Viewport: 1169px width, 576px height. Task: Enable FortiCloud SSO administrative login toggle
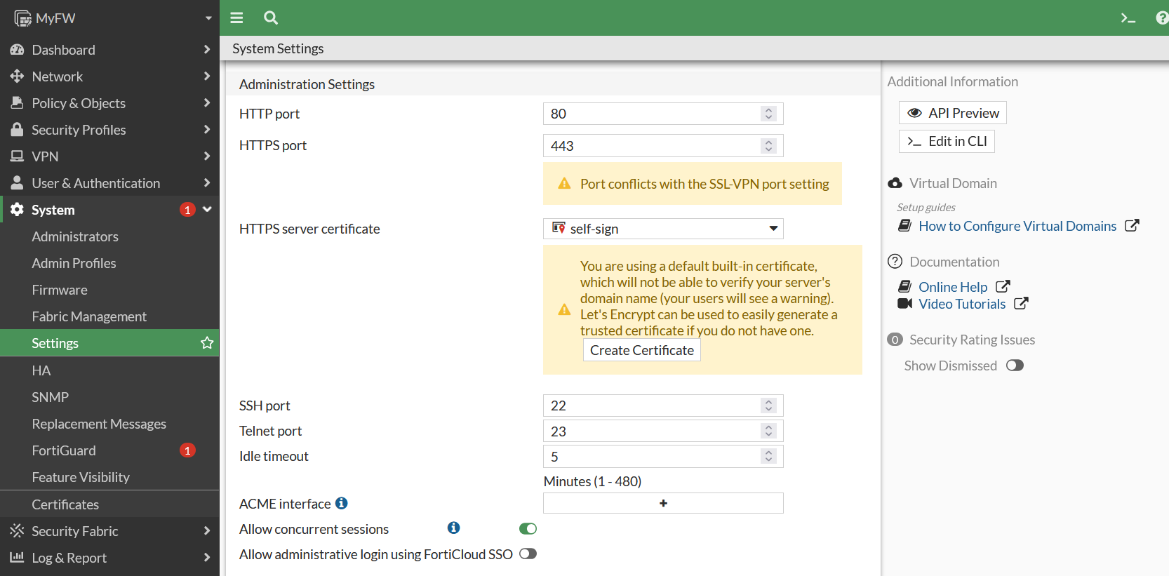point(528,554)
